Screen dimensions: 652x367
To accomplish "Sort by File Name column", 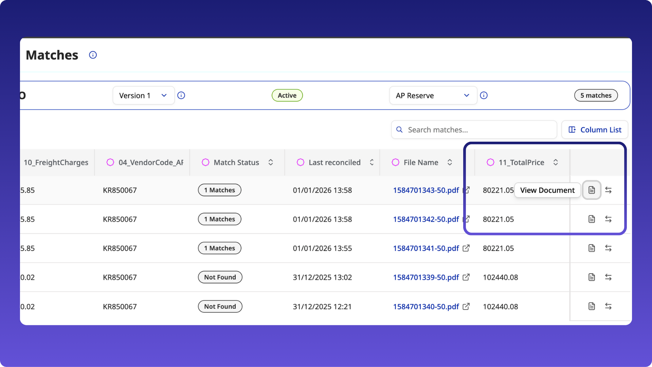I will pyautogui.click(x=450, y=162).
